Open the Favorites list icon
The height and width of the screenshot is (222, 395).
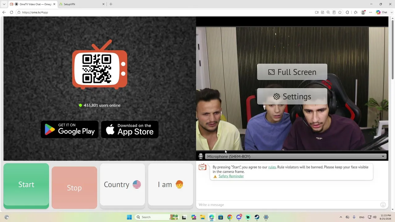355,12
